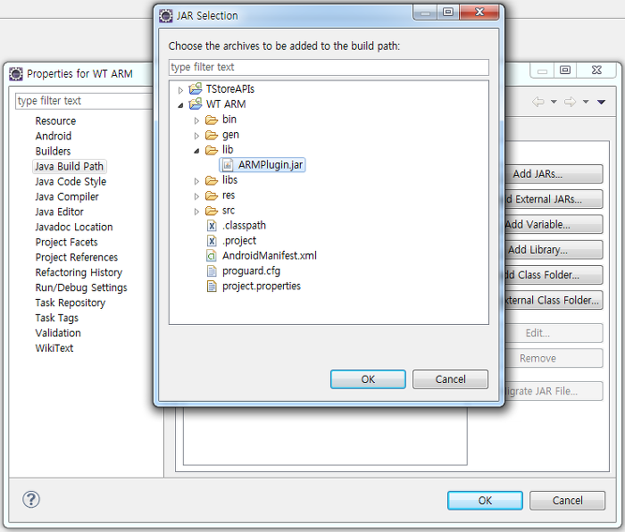Expand the src folder
Viewport: 625px width, 532px height.
tap(196, 212)
